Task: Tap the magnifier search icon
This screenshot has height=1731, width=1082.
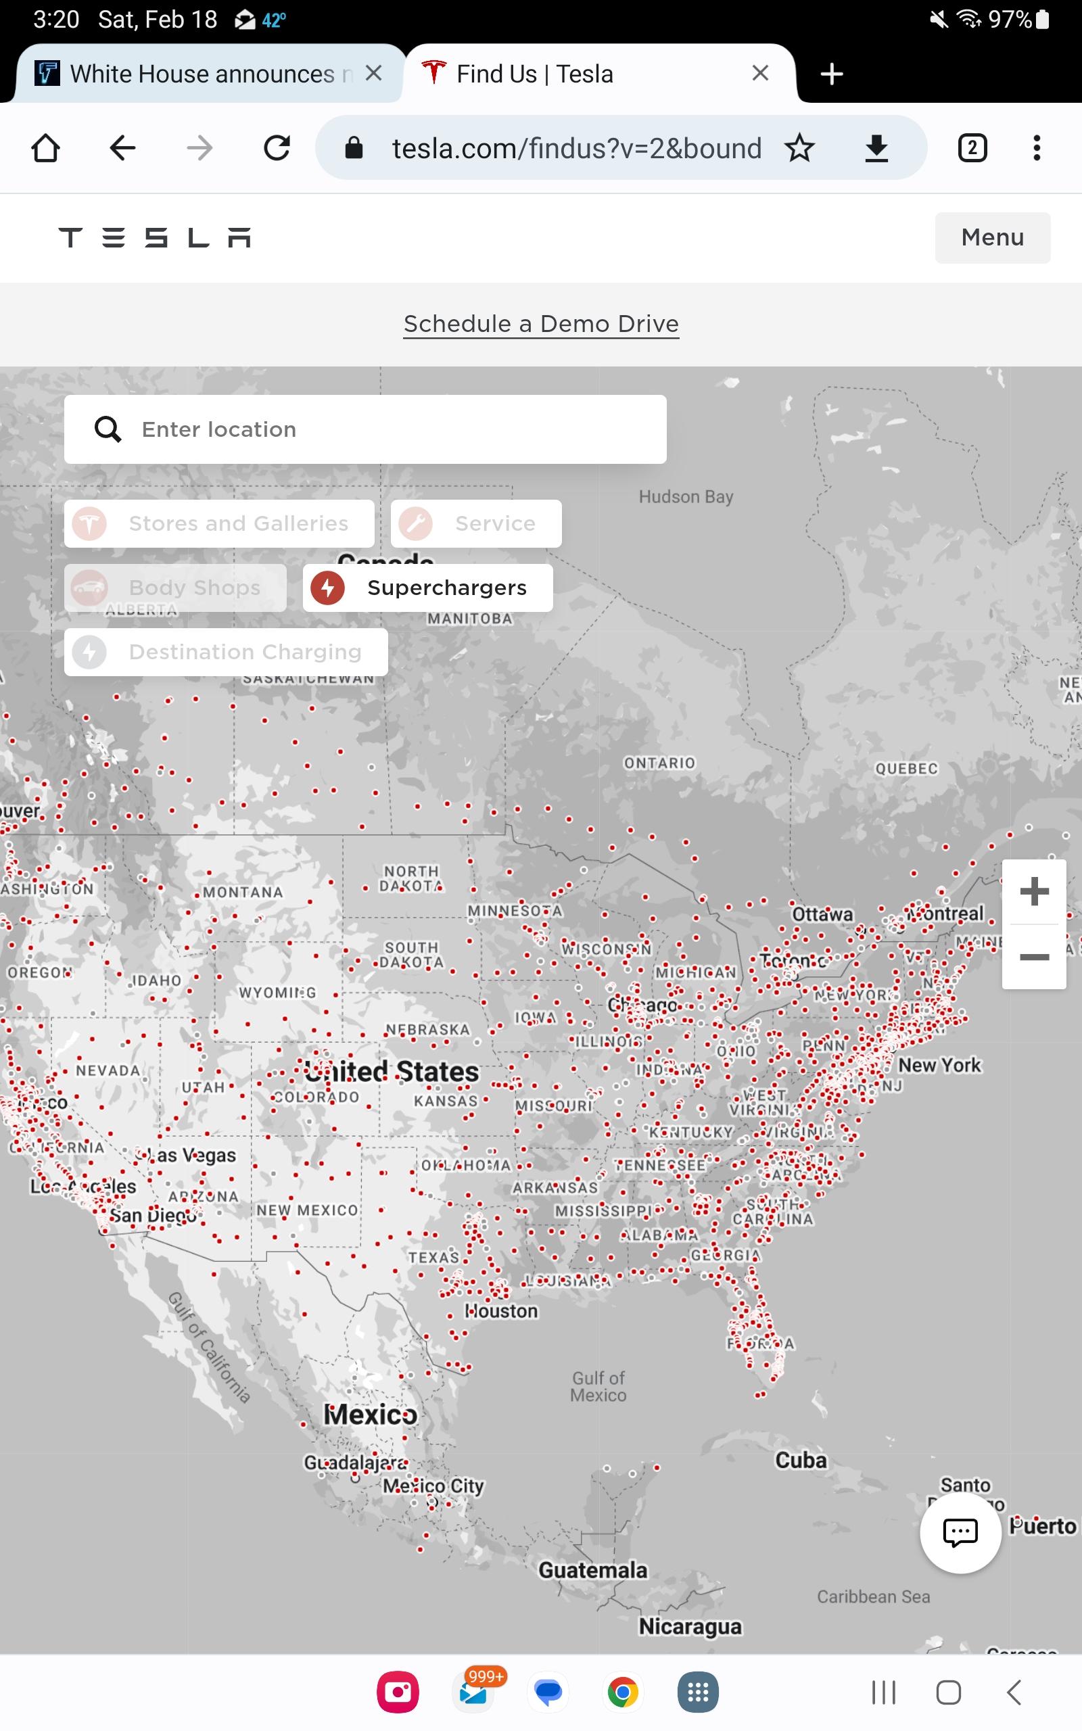Action: pyautogui.click(x=108, y=429)
